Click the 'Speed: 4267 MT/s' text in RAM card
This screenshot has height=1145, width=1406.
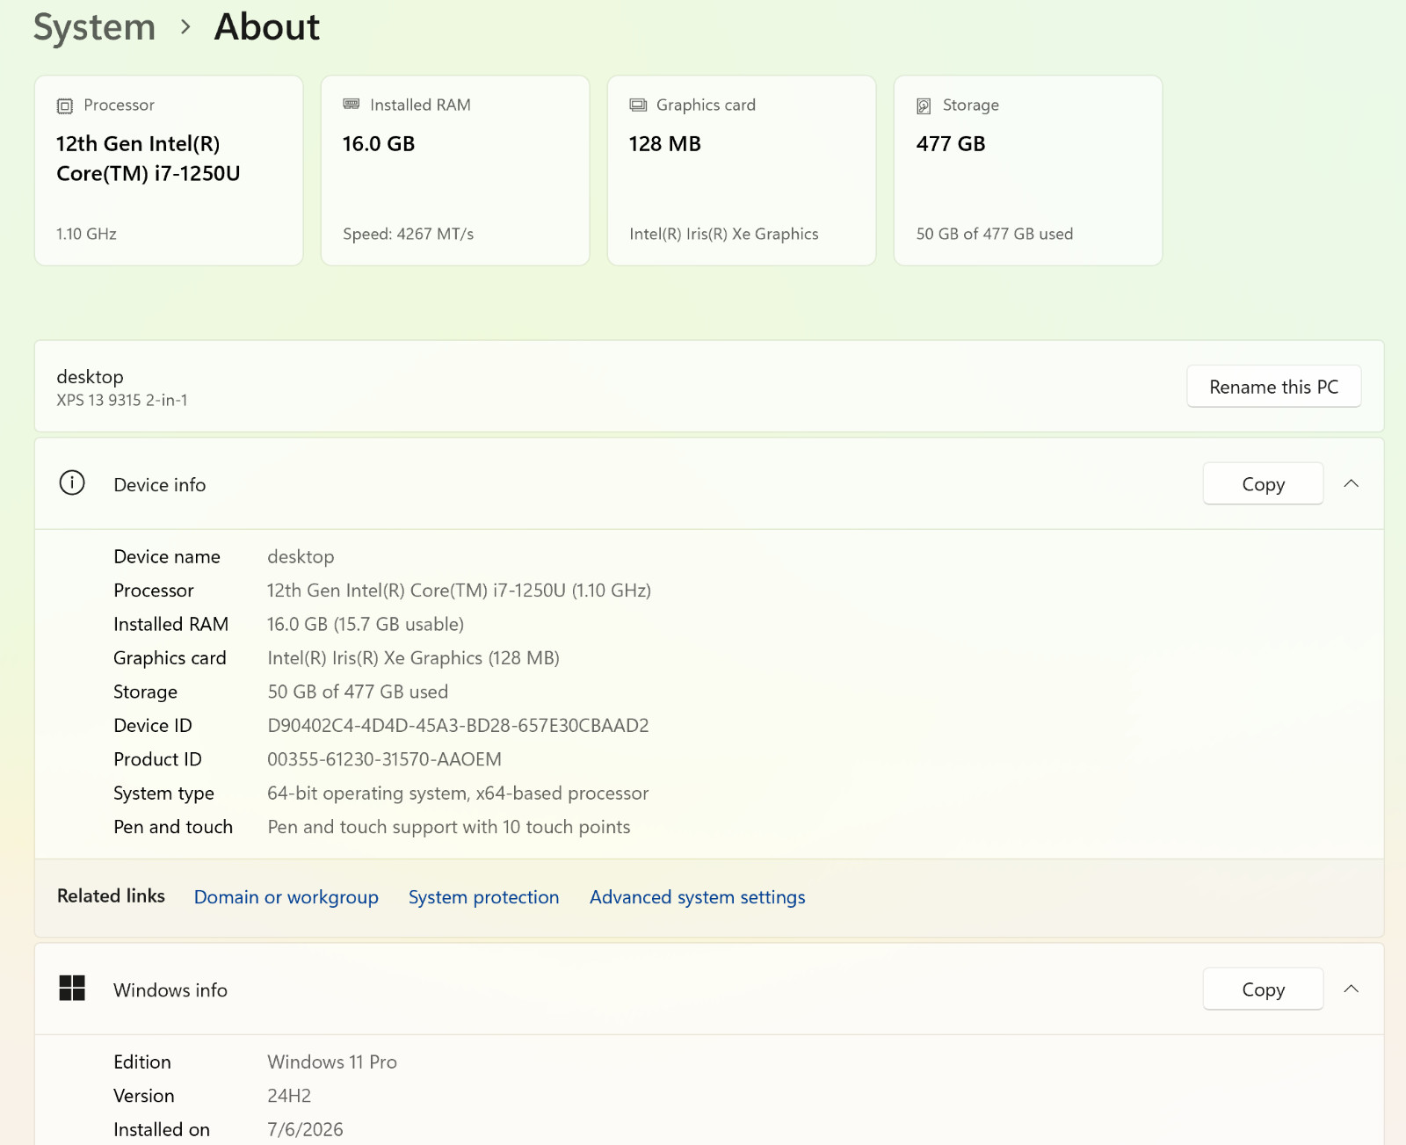409,234
